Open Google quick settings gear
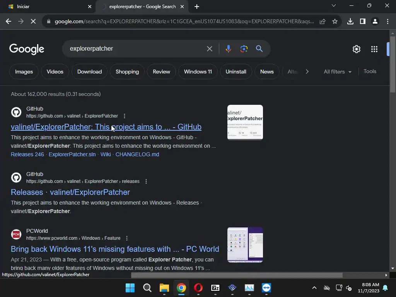Screen dimensions: 396x297 pos(356,49)
